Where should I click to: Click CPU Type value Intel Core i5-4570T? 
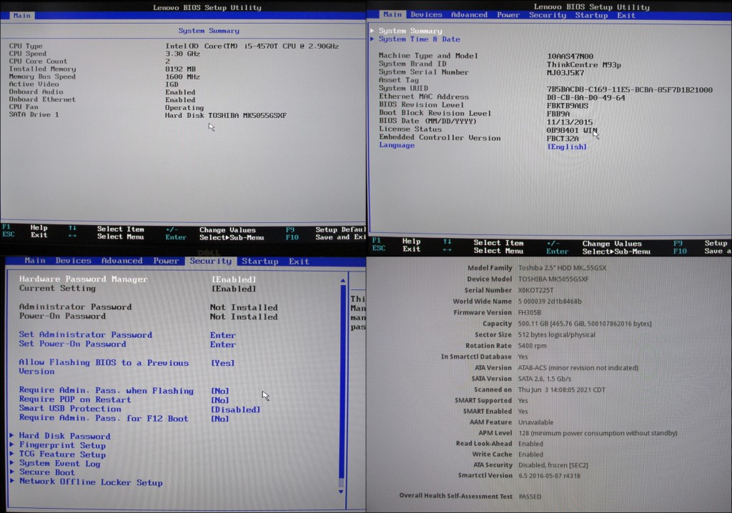pyautogui.click(x=252, y=46)
